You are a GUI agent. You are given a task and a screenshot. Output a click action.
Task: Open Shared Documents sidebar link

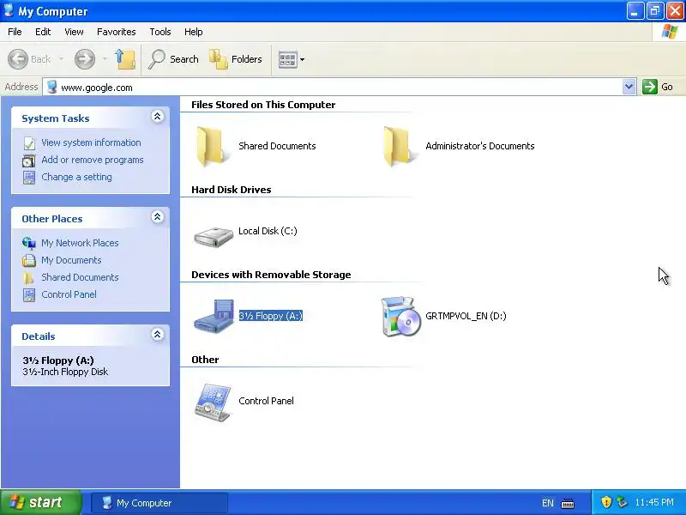tap(80, 277)
